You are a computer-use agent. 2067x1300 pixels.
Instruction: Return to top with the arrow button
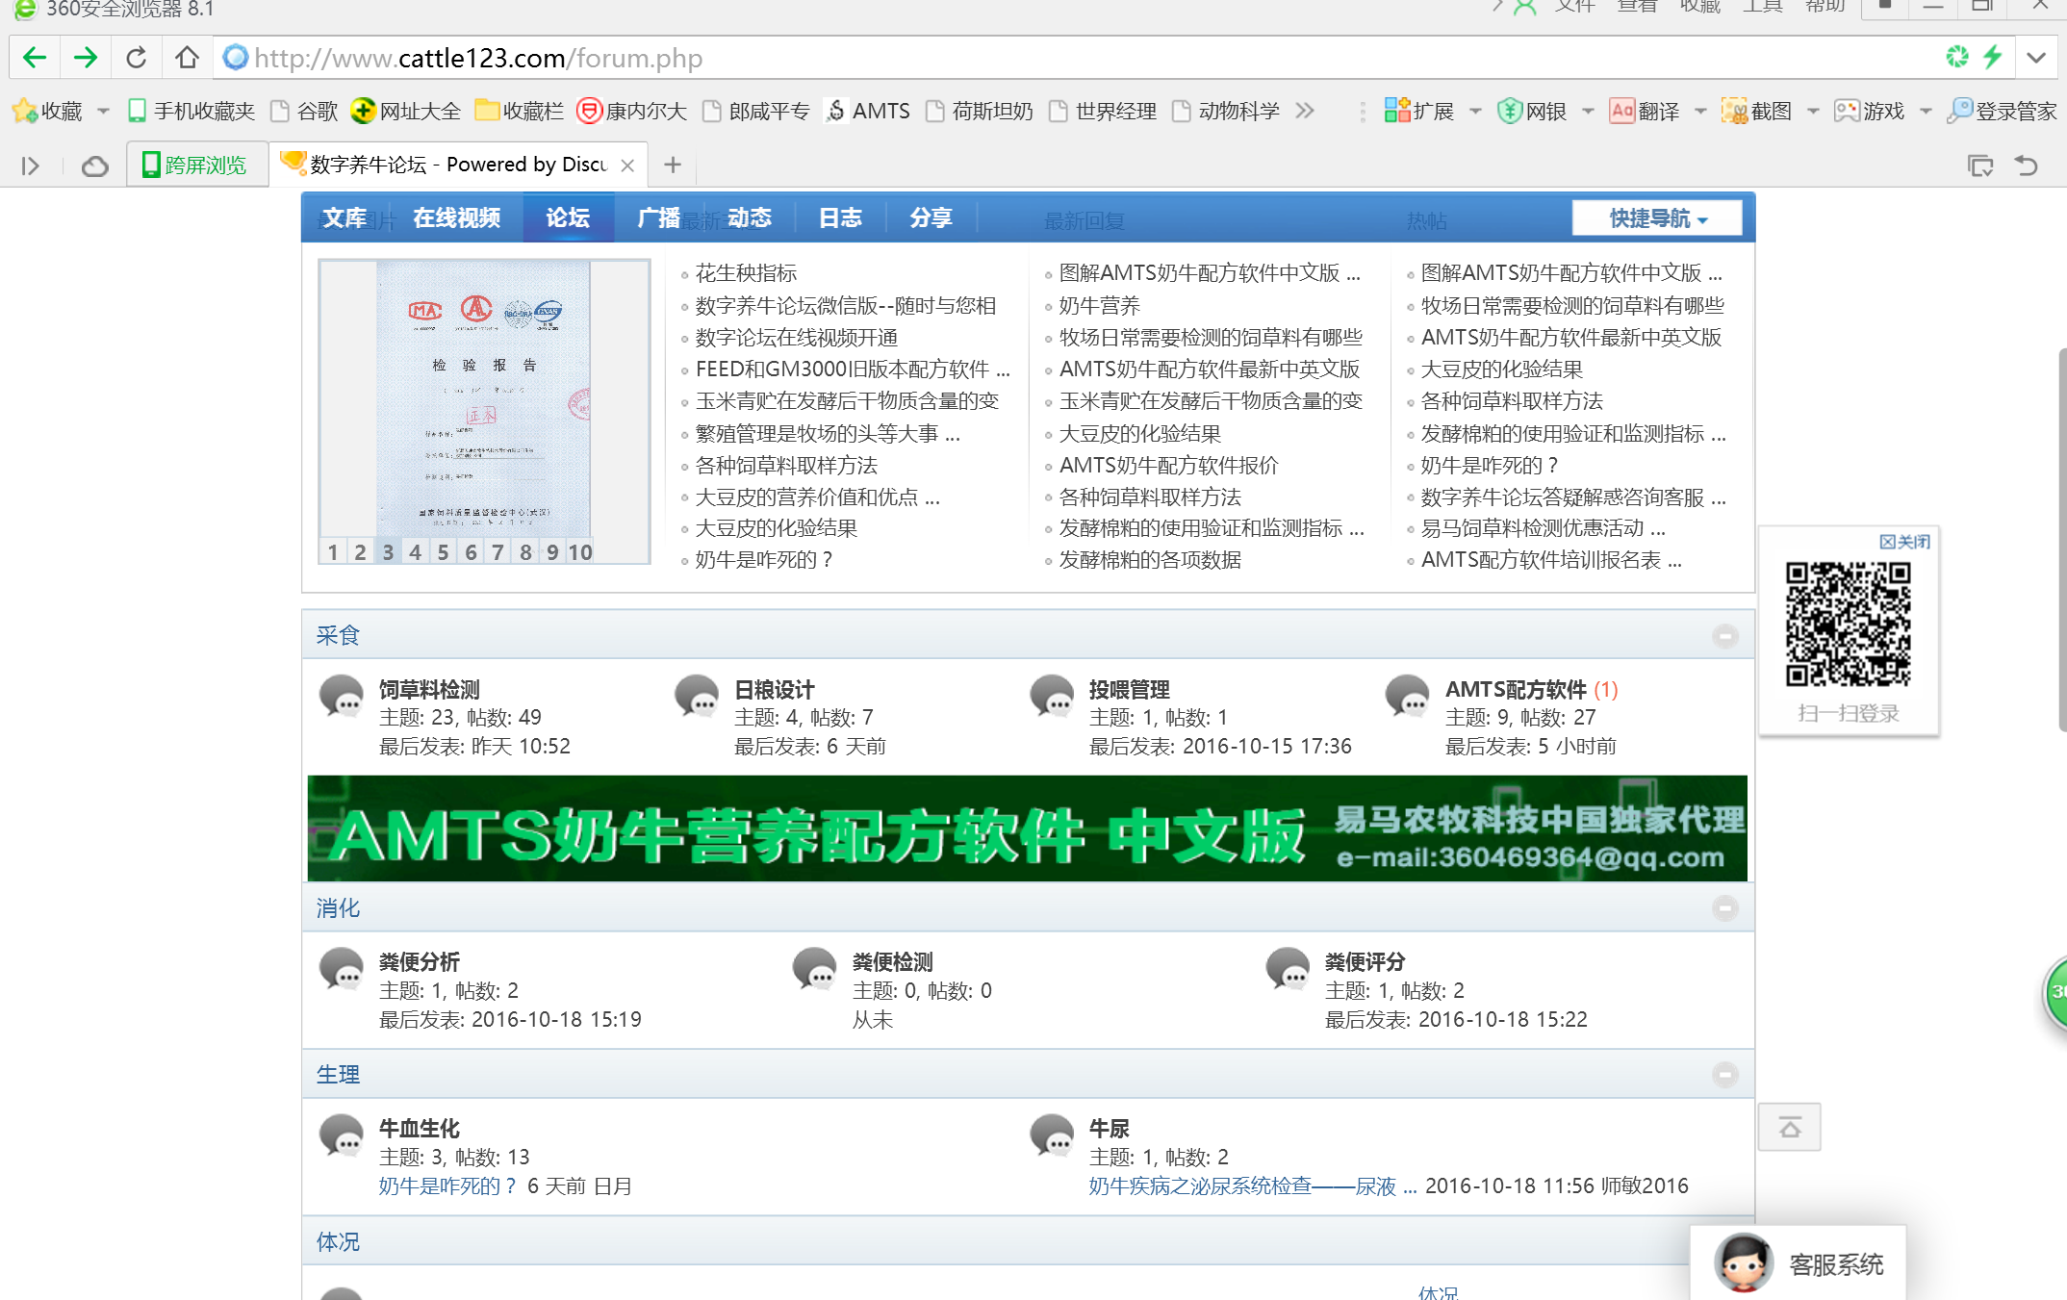(x=1789, y=1127)
